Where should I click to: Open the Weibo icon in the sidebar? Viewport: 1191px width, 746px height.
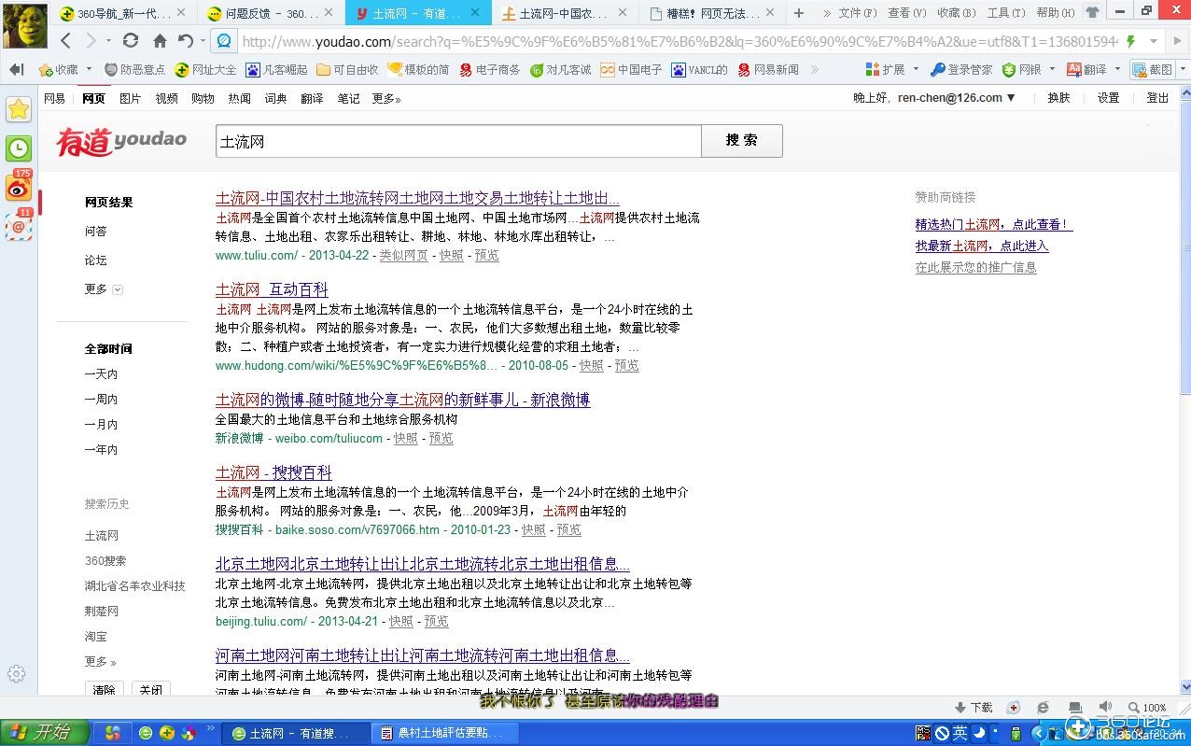point(19,187)
